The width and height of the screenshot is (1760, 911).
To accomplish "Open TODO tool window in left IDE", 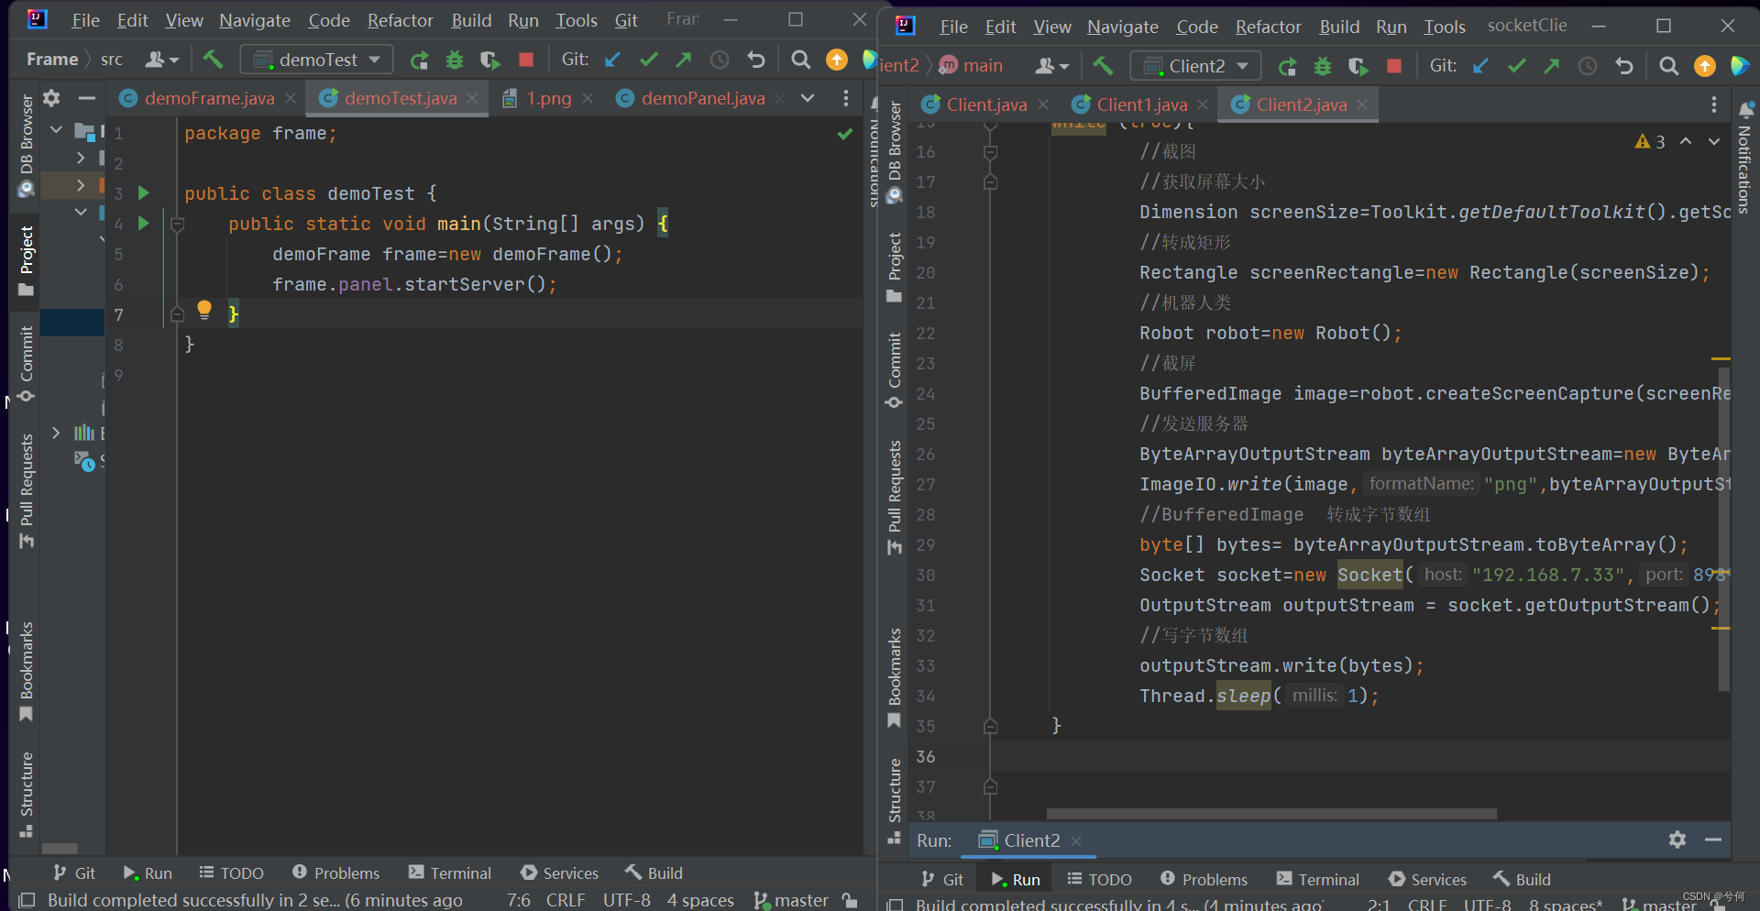I will click(x=231, y=873).
